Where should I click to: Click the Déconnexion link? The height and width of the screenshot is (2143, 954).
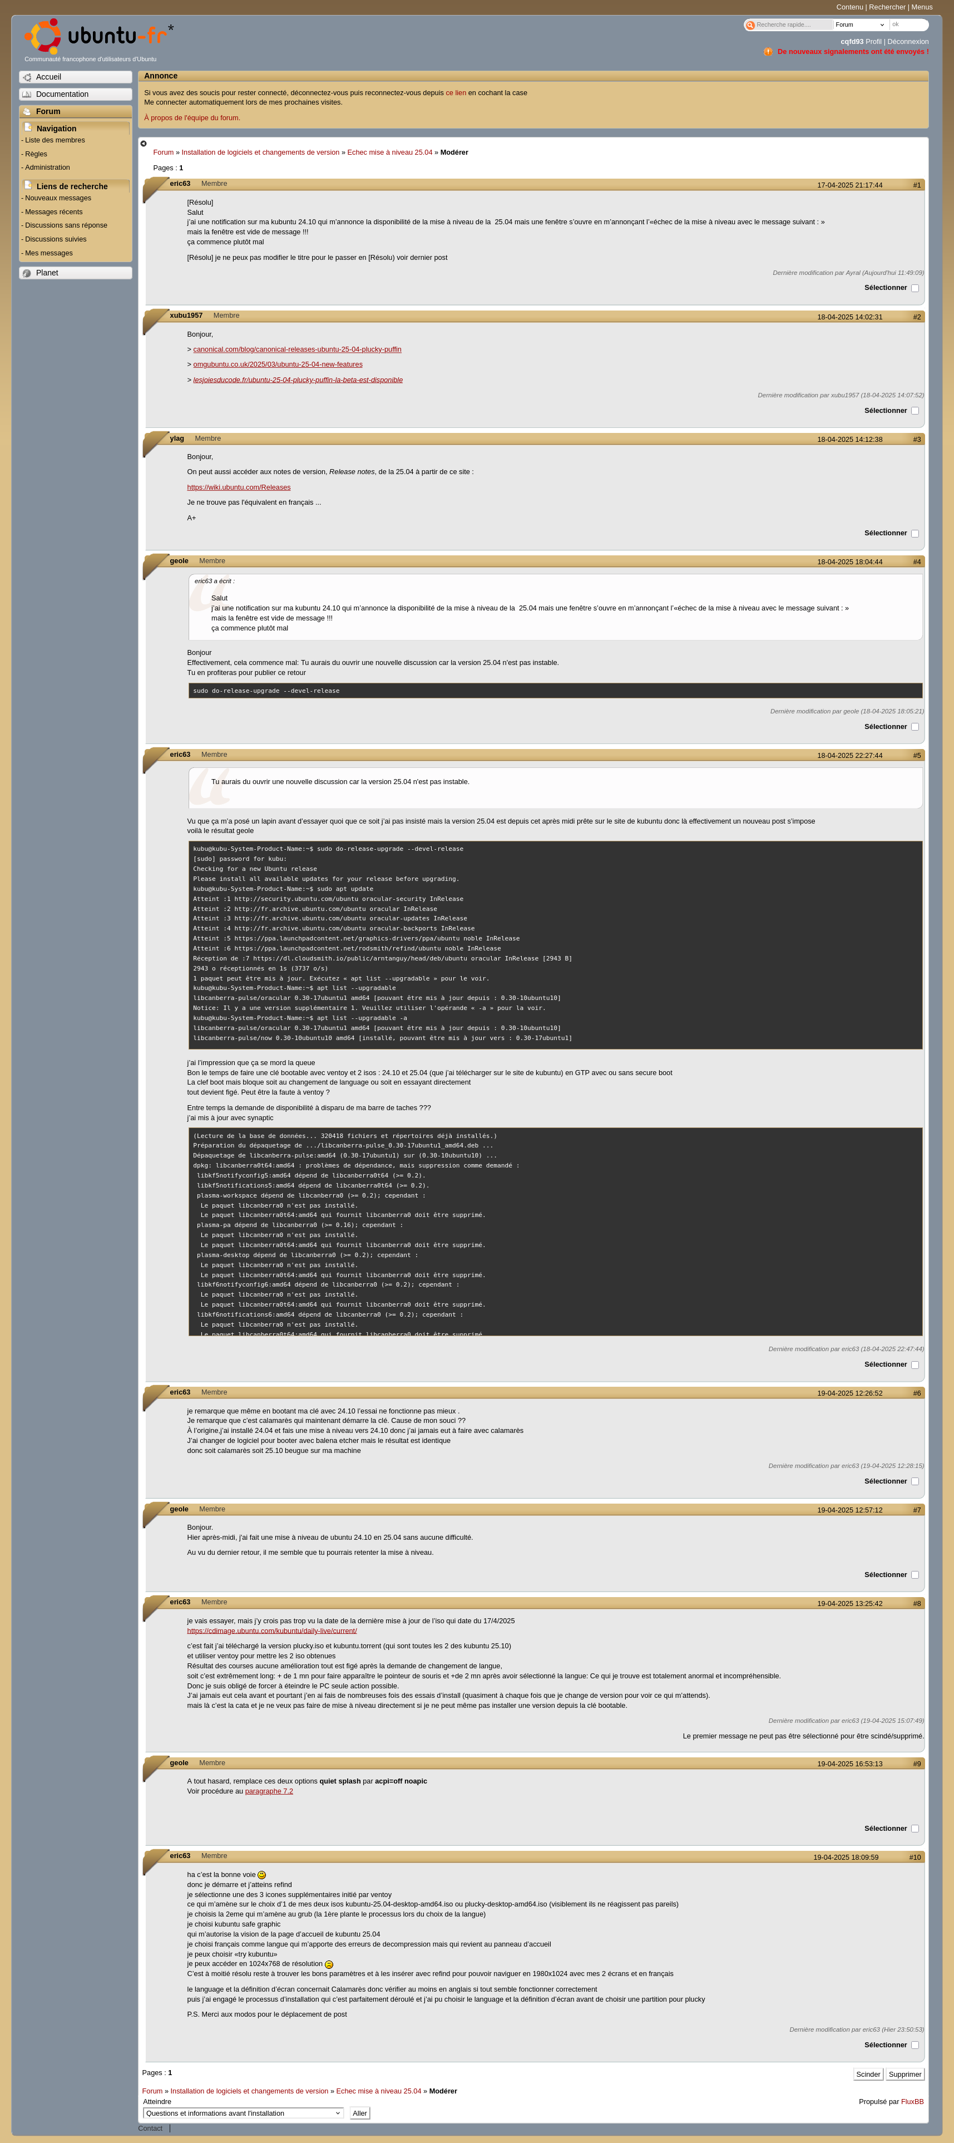point(908,42)
